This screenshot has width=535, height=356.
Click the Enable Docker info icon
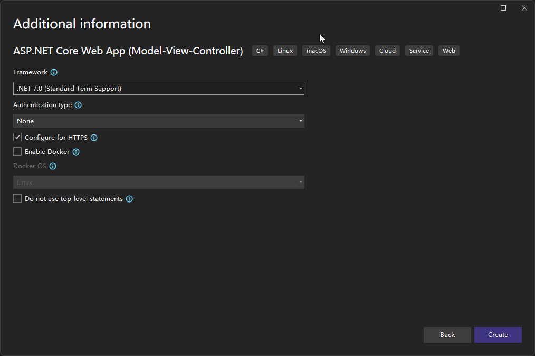76,152
